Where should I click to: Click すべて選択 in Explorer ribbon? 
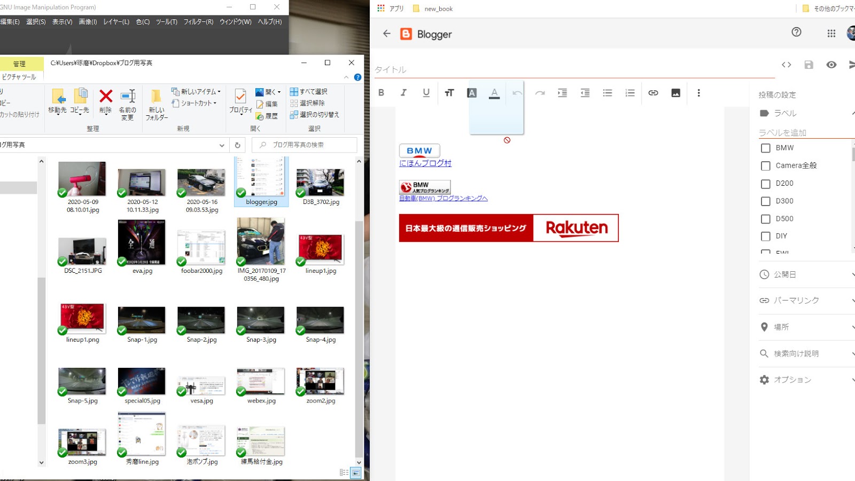coord(308,92)
